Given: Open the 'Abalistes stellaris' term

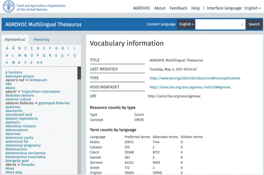Looking at the screenshot, I should 20,95.
